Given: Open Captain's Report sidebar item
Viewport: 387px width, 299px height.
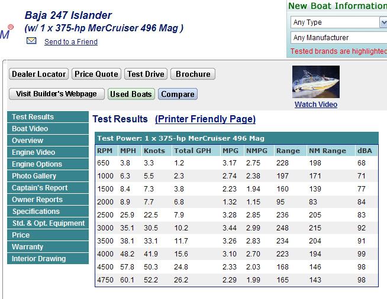Looking at the screenshot, I should (48, 188).
